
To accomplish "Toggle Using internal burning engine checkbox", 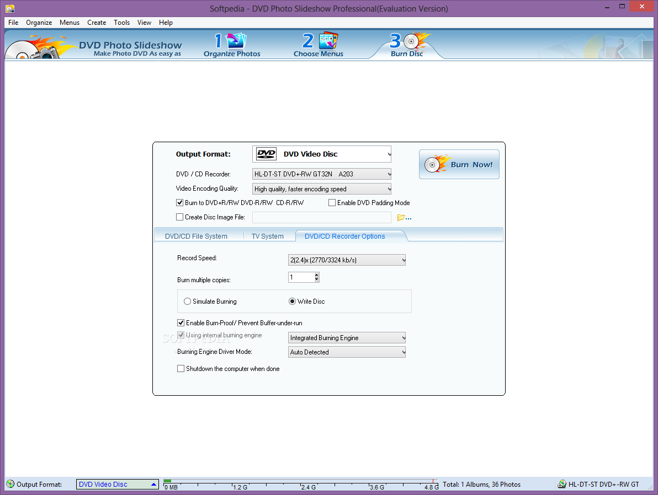I will point(181,335).
